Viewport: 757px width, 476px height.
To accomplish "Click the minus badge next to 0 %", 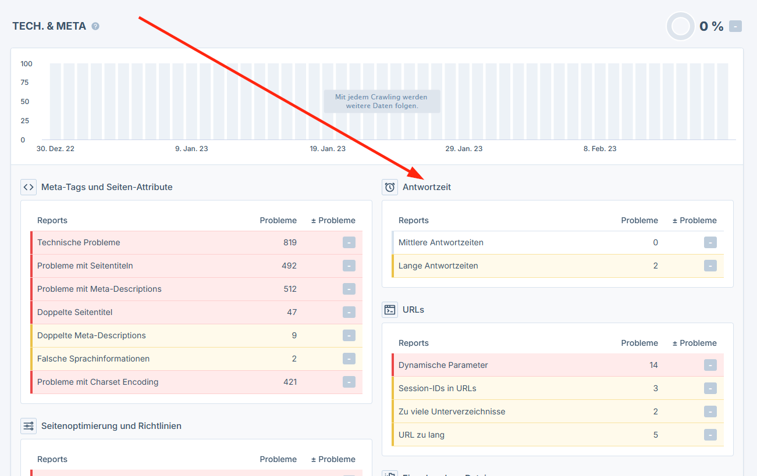I will pos(735,26).
